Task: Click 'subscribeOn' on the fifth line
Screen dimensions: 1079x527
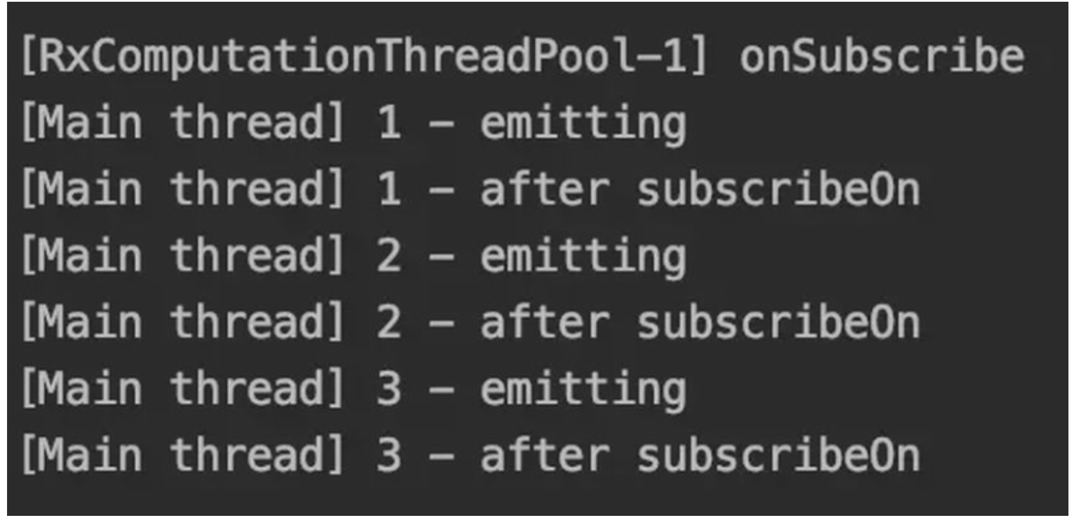Action: tap(779, 321)
